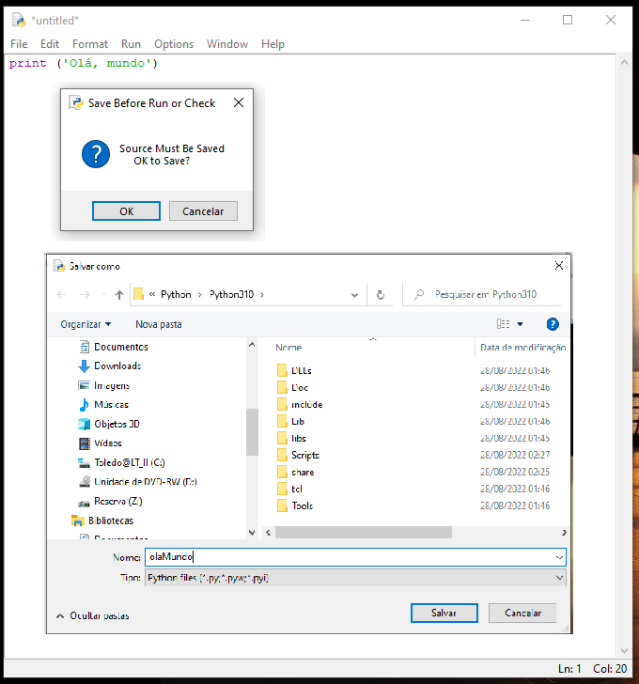Click the up-one-level arrow in Salvar como
This screenshot has width=639, height=684.
(x=119, y=294)
